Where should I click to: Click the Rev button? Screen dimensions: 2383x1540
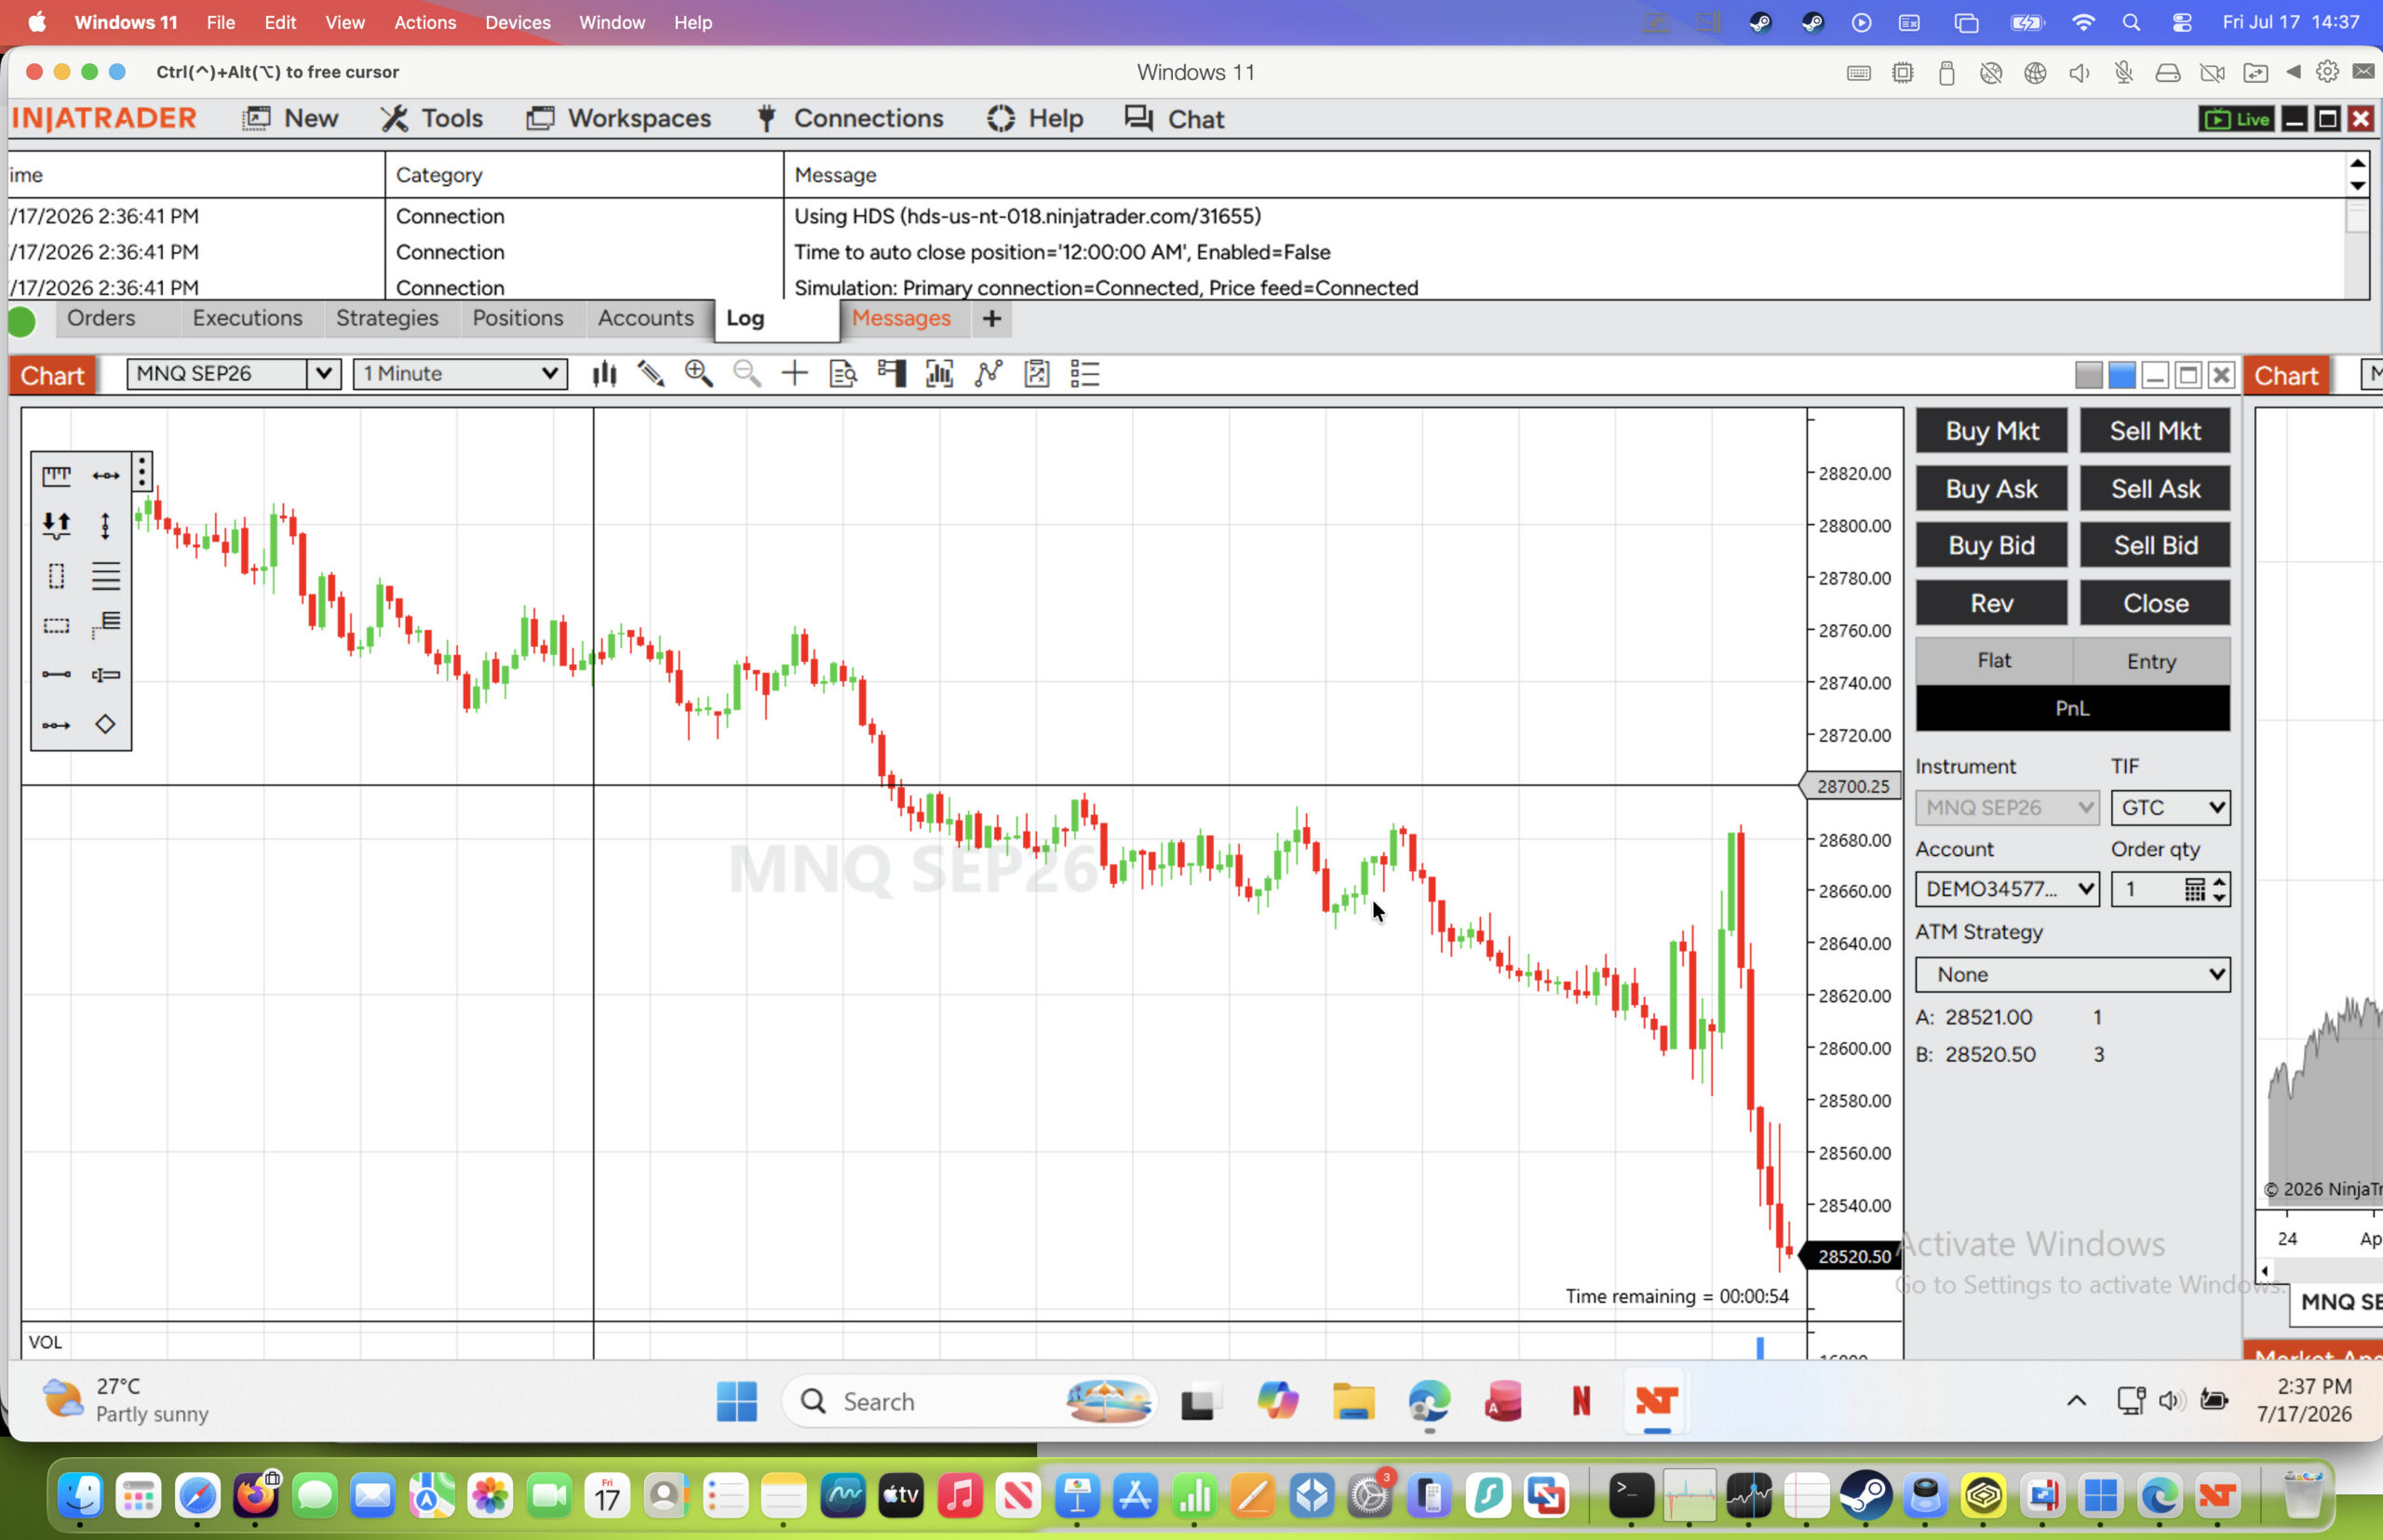(1991, 603)
